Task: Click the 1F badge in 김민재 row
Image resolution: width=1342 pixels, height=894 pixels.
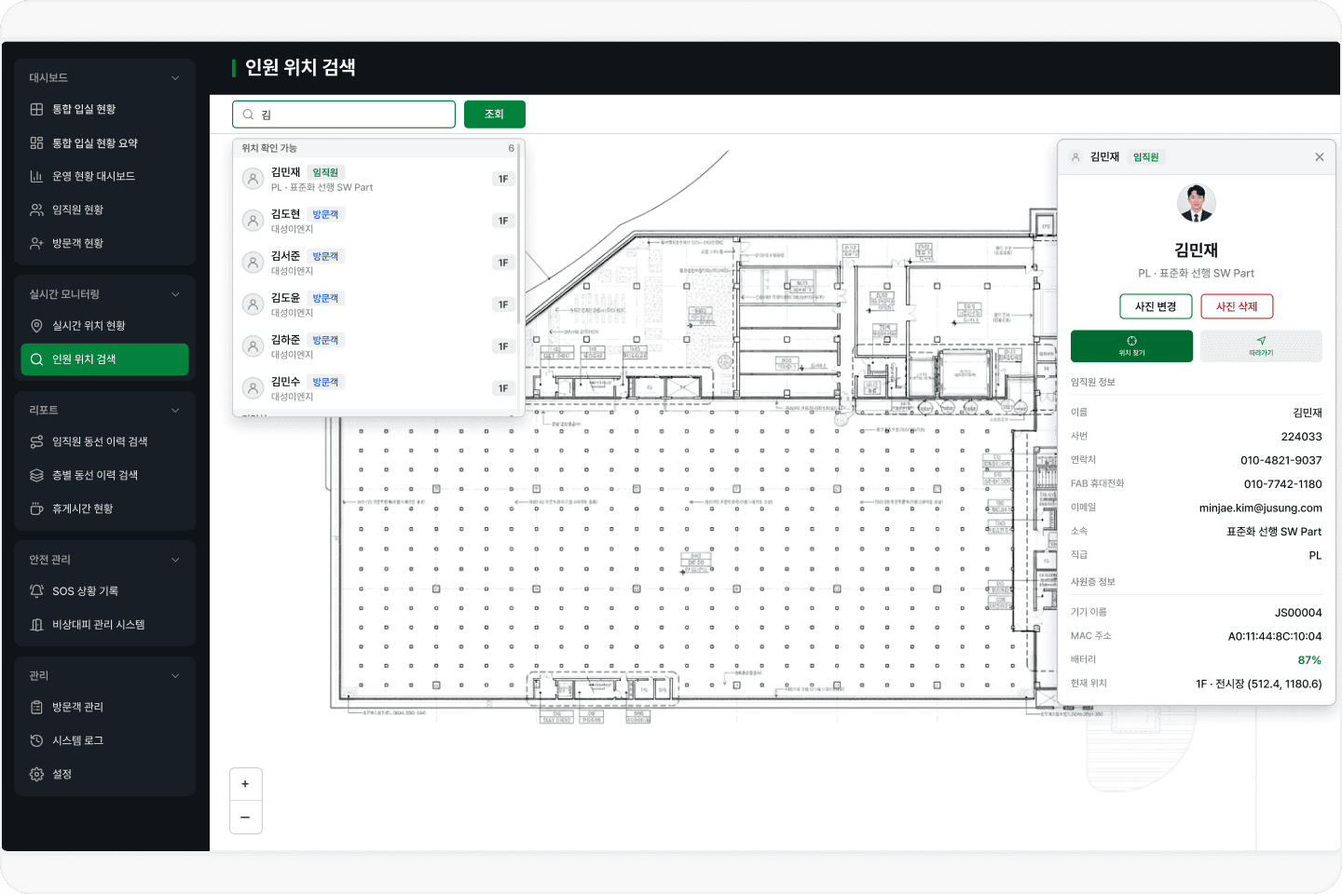Action: pyautogui.click(x=503, y=179)
